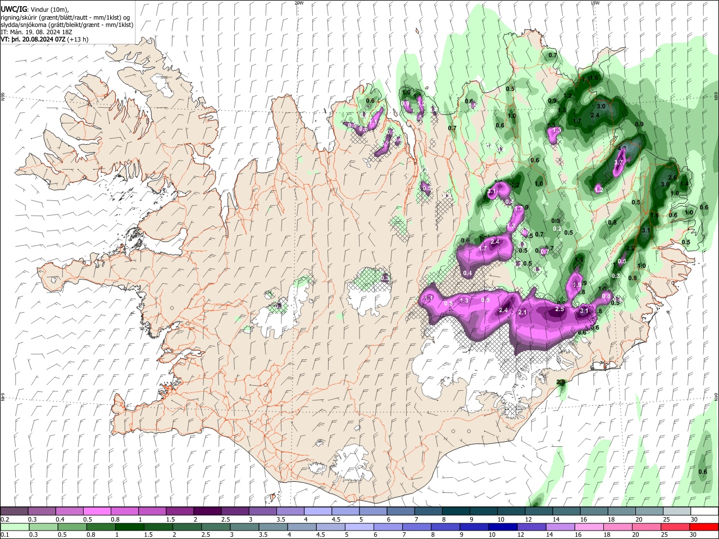Image resolution: width=719 pixels, height=539 pixels.
Task: Click the 0.2–0.3 grey-purple snow legend swatch
Action: point(14,511)
